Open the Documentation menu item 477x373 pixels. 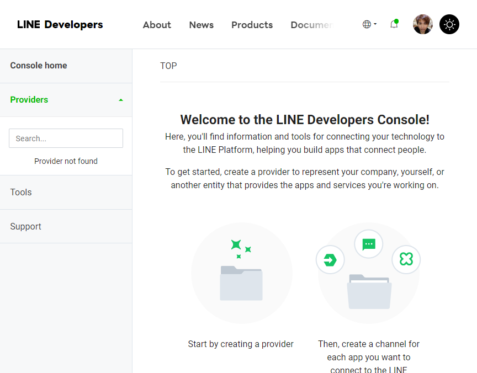[312, 25]
